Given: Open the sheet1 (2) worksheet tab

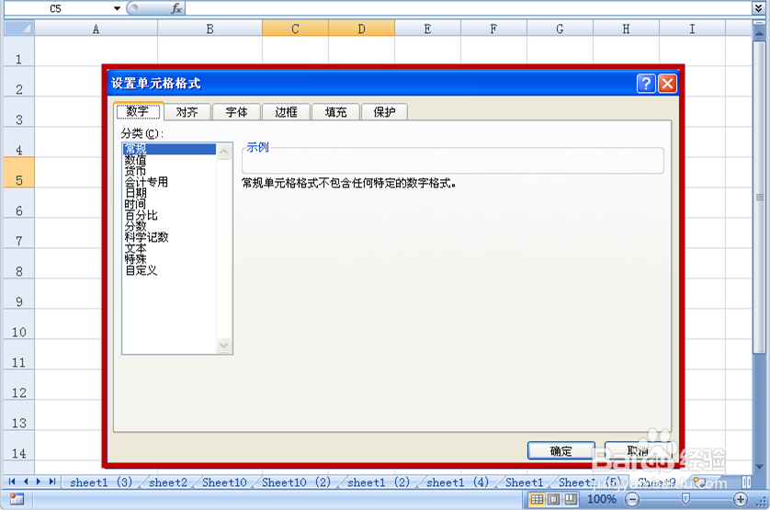Looking at the screenshot, I should (x=379, y=482).
